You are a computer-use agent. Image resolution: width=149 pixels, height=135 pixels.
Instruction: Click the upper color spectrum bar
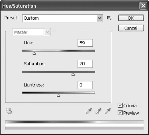pyautogui.click(x=74, y=122)
